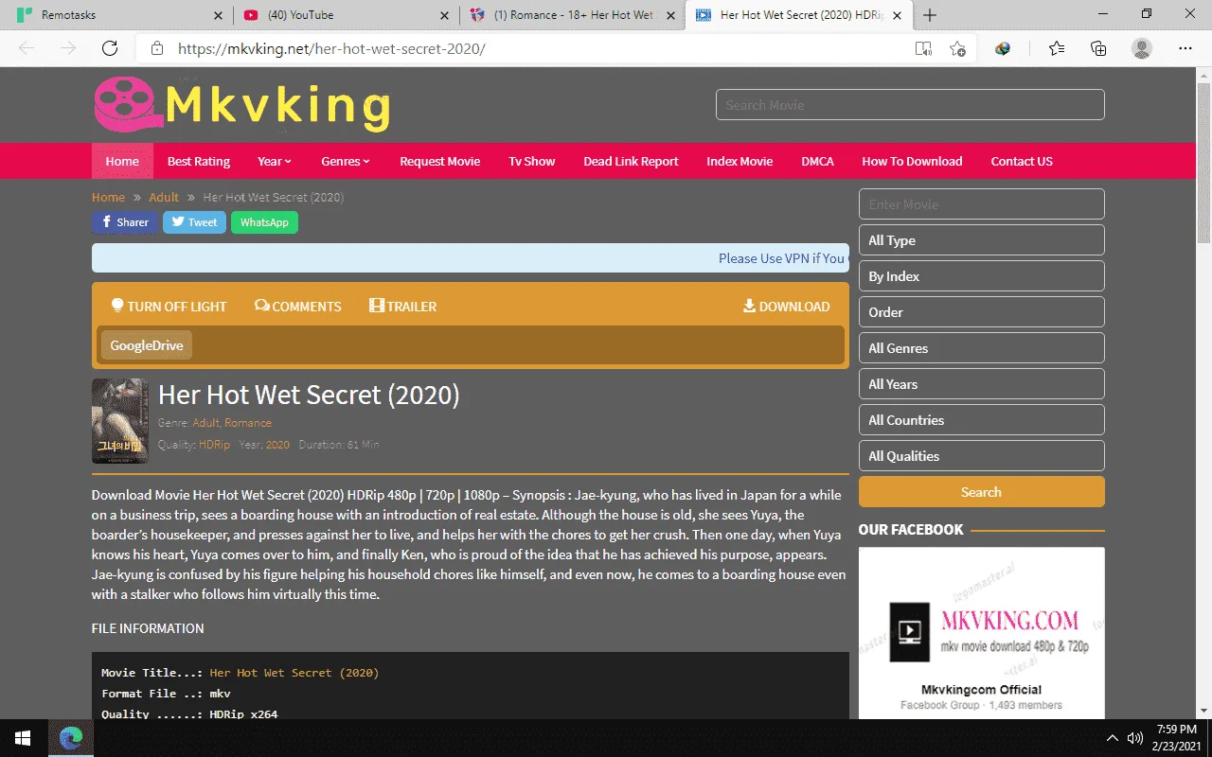Open the Request Movie menu item

point(439,161)
